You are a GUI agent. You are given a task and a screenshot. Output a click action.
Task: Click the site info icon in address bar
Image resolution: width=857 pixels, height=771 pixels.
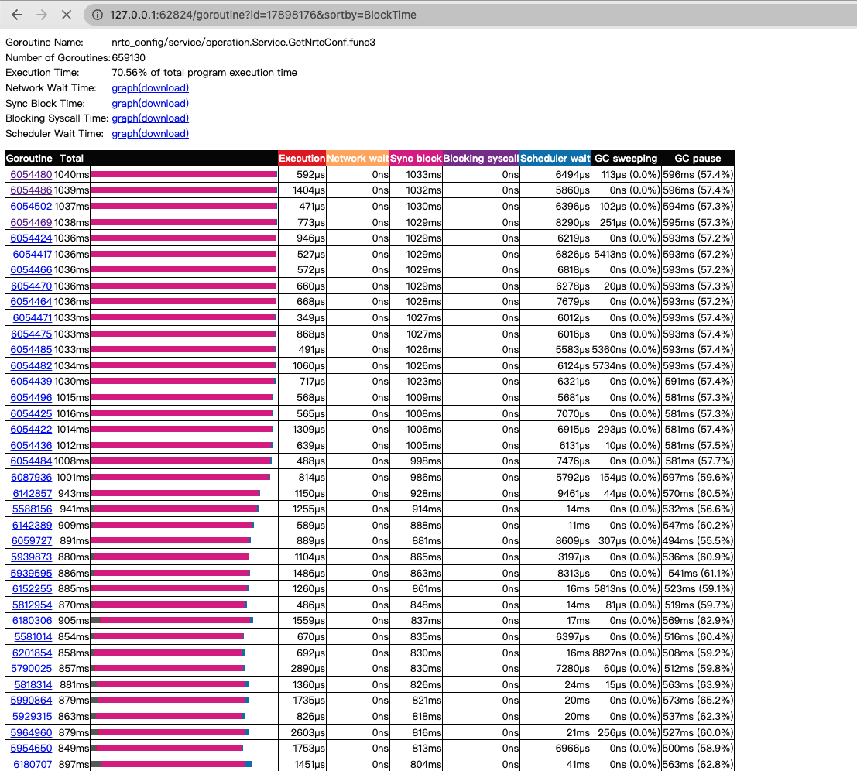(96, 15)
